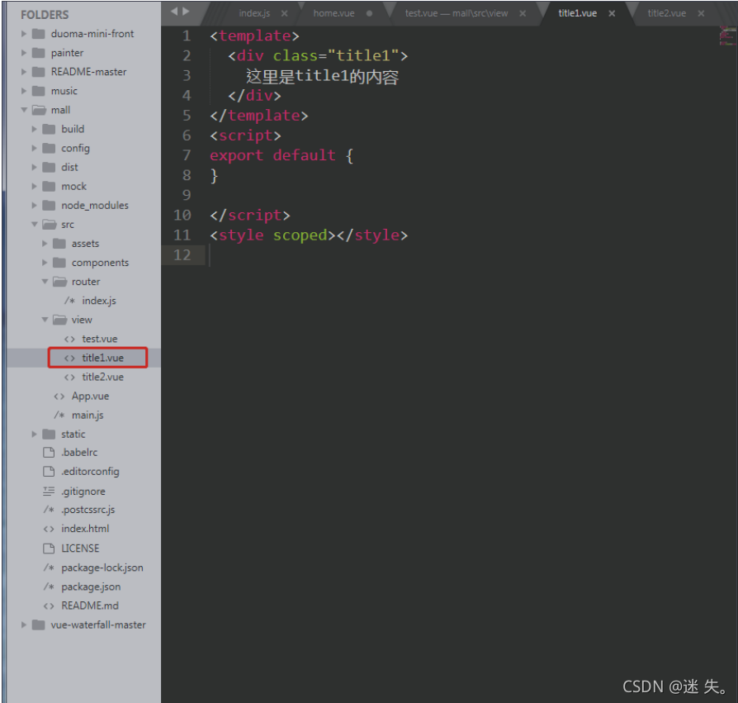This screenshot has width=738, height=703.
Task: Open index.html in the sidebar
Action: pos(85,529)
